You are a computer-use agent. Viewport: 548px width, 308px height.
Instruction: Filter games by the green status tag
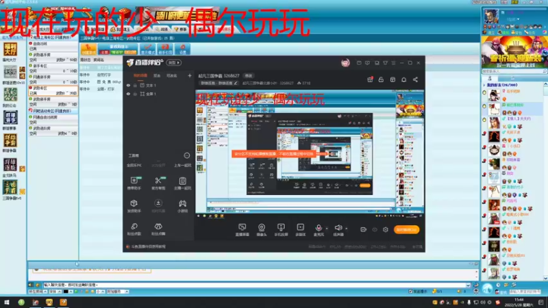pyautogui.click(x=117, y=53)
